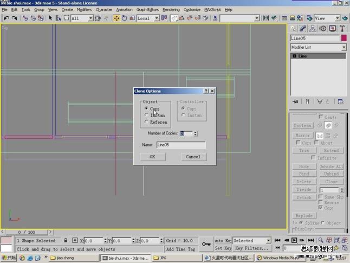Screen dimensions: 350x263
Task: Click the Configure Modifier Sets icon
Action: point(340,101)
